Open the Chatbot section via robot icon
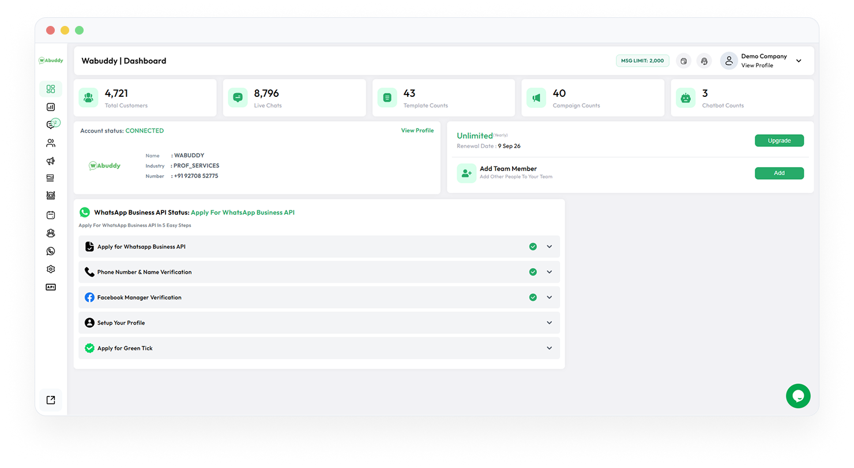The image size is (854, 468). point(51,195)
